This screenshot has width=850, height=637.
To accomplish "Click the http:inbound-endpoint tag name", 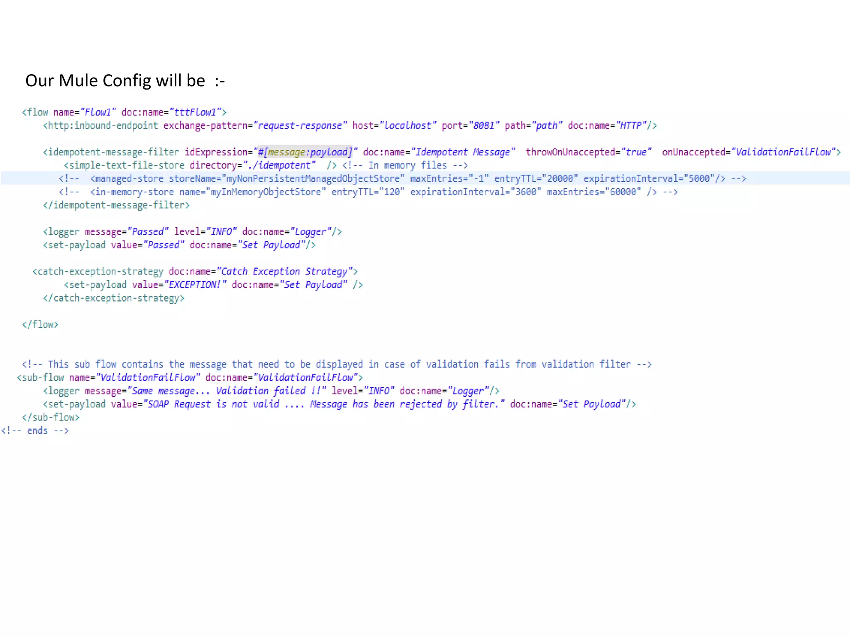I will [101, 125].
